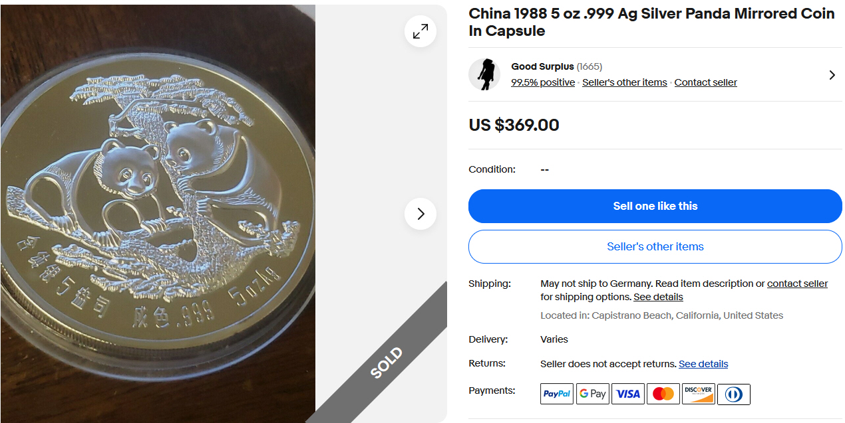Click the PayPal payment icon

[557, 394]
